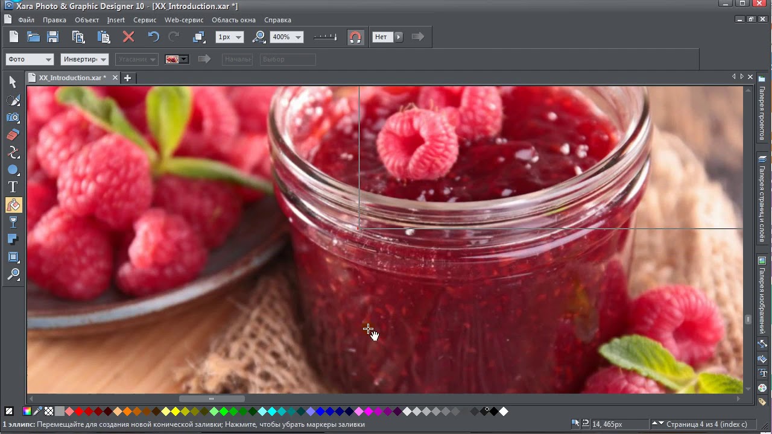The image size is (772, 434).
Task: Create a new document with toolbar icon
Action: coord(14,37)
